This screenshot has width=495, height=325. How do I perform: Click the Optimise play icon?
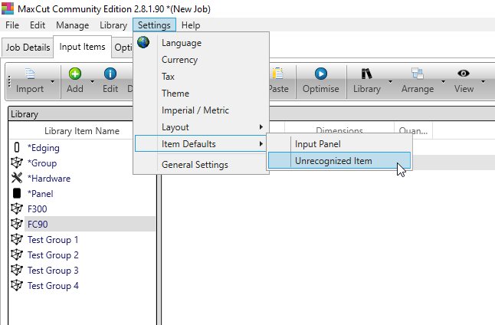321,74
